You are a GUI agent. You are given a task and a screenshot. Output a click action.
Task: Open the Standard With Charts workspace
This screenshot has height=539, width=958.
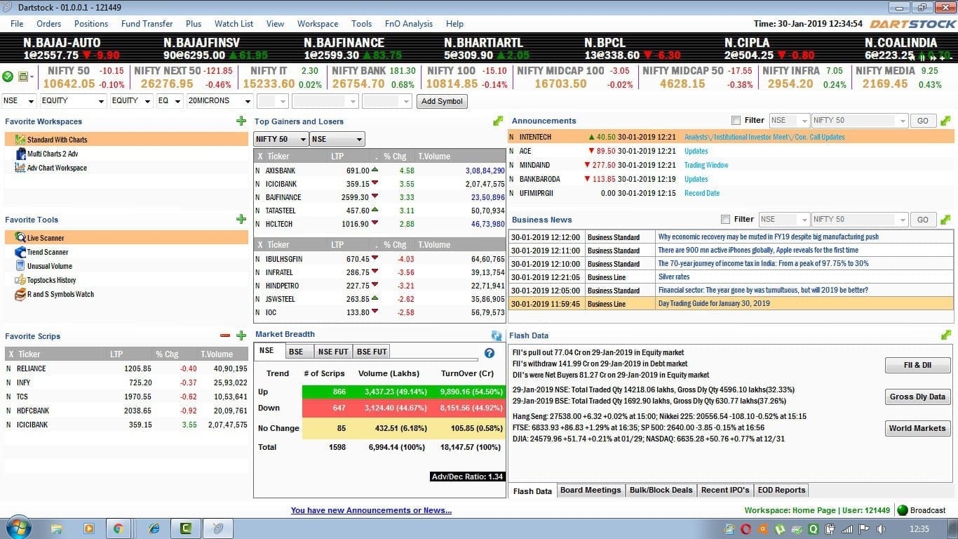click(x=126, y=140)
